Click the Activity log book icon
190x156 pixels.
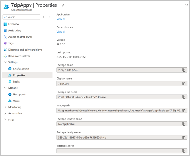5,30
